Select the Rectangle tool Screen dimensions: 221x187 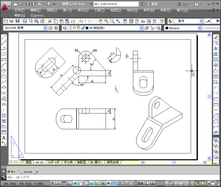pyautogui.click(x=4, y=60)
